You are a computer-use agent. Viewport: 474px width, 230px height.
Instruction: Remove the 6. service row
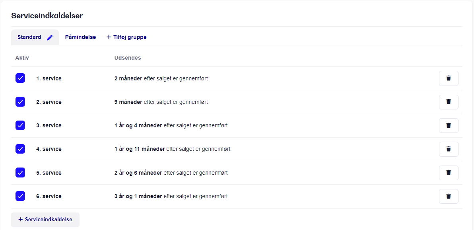(448, 196)
